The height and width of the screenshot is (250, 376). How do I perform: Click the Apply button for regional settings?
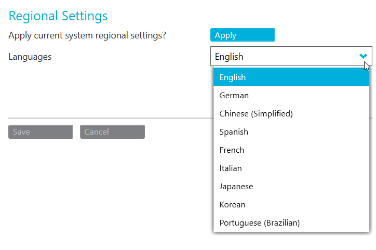(x=243, y=35)
